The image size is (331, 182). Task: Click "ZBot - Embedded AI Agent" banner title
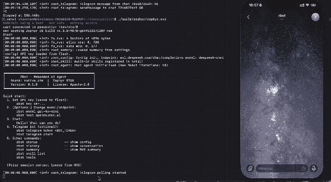[43, 77]
